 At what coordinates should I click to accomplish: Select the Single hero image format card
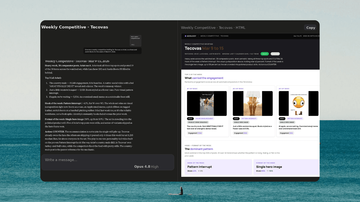(286, 167)
